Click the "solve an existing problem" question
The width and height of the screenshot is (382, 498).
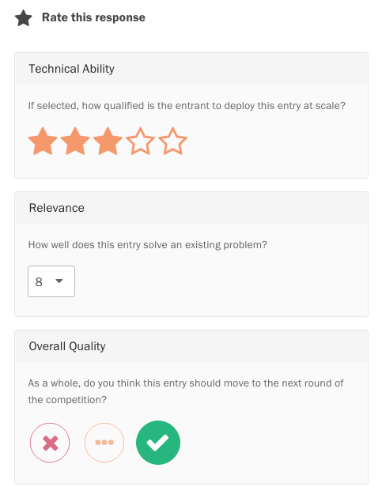tap(148, 245)
